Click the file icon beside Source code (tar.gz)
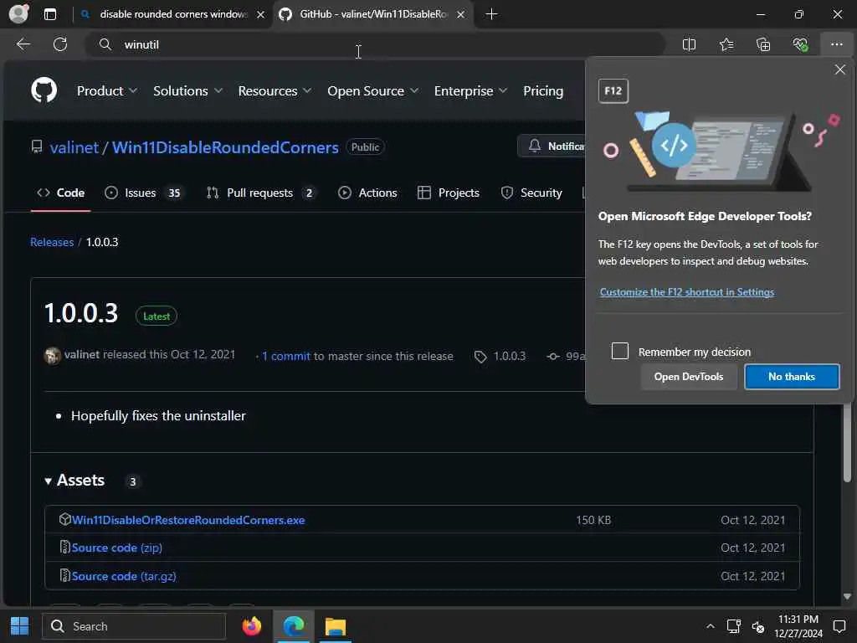Image resolution: width=857 pixels, height=643 pixels. pyautogui.click(x=64, y=575)
